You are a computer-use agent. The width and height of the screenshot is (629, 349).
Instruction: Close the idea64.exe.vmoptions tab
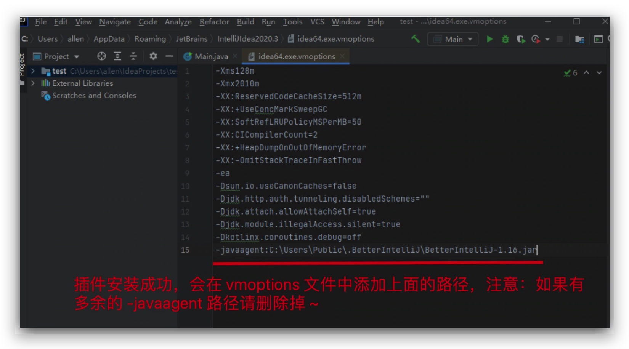[x=342, y=56]
